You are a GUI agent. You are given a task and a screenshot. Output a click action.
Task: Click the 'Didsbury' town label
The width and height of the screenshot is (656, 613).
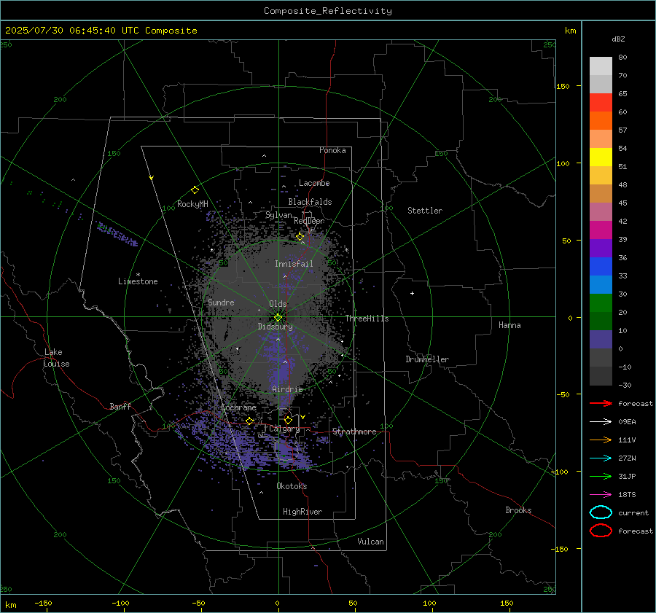275,327
